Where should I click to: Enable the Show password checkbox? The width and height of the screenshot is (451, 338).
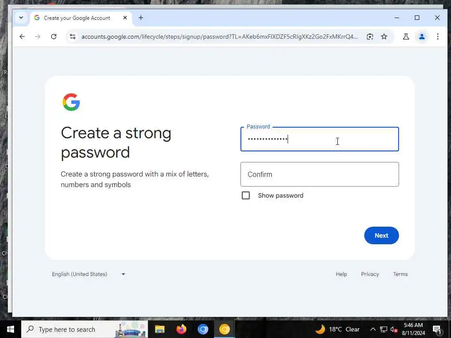tap(246, 195)
